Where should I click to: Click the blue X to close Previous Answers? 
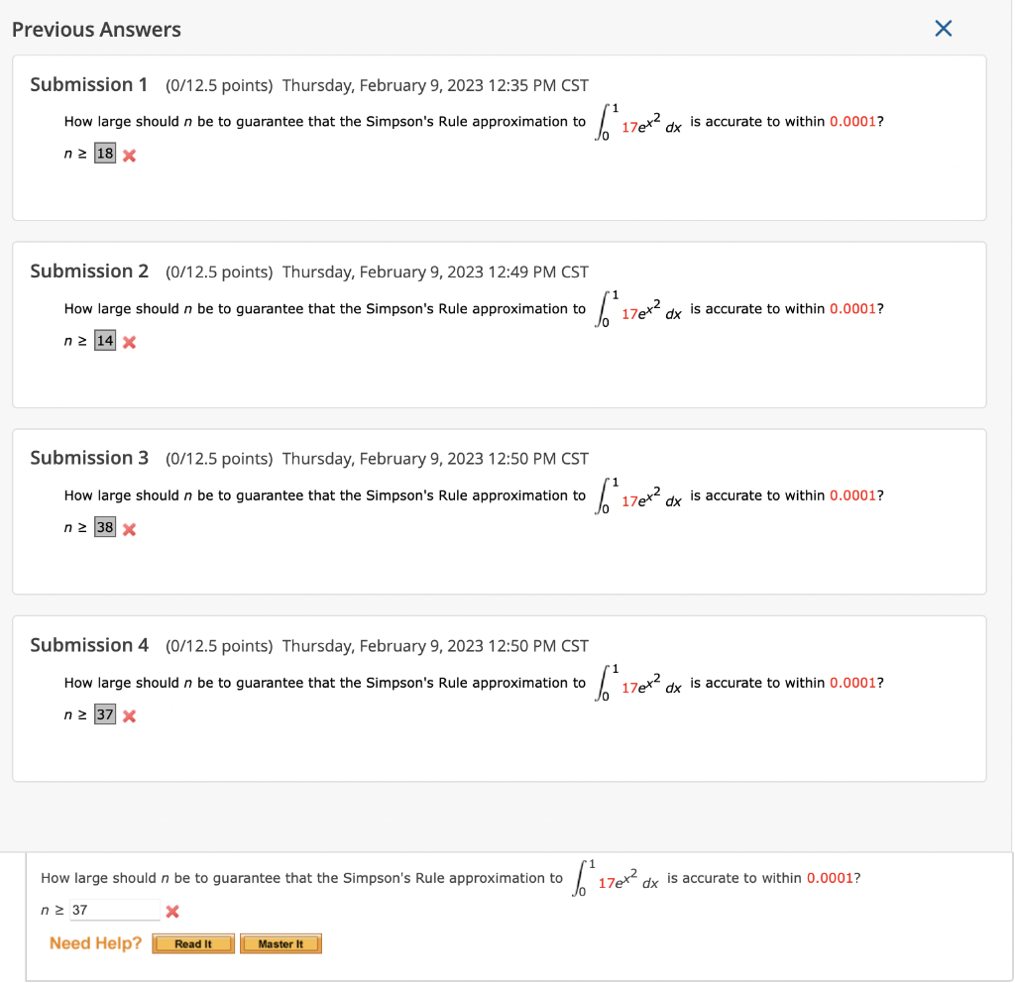[943, 29]
